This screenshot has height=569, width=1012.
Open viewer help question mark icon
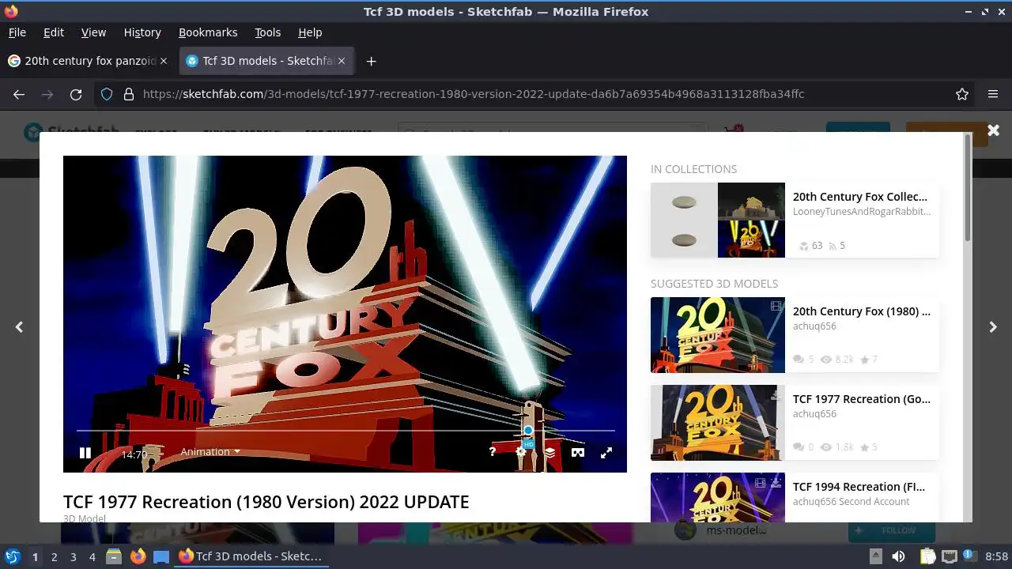click(x=492, y=452)
